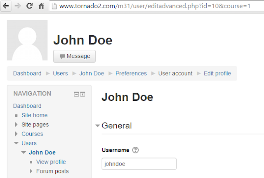Select View profile in navigation
The height and width of the screenshot is (178, 264).
pyautogui.click(x=51, y=162)
